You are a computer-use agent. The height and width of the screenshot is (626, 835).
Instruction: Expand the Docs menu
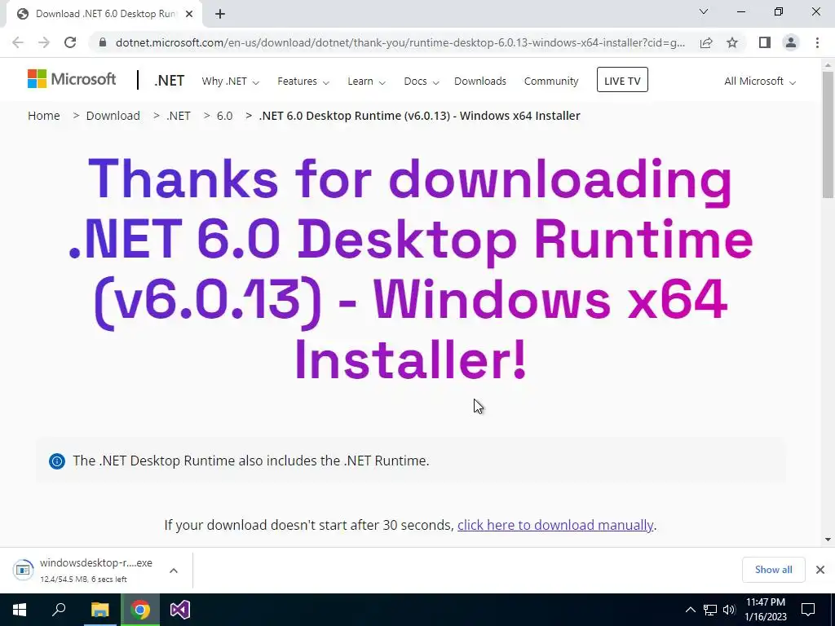click(422, 82)
